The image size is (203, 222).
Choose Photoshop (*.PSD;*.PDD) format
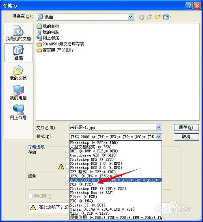click(115, 143)
